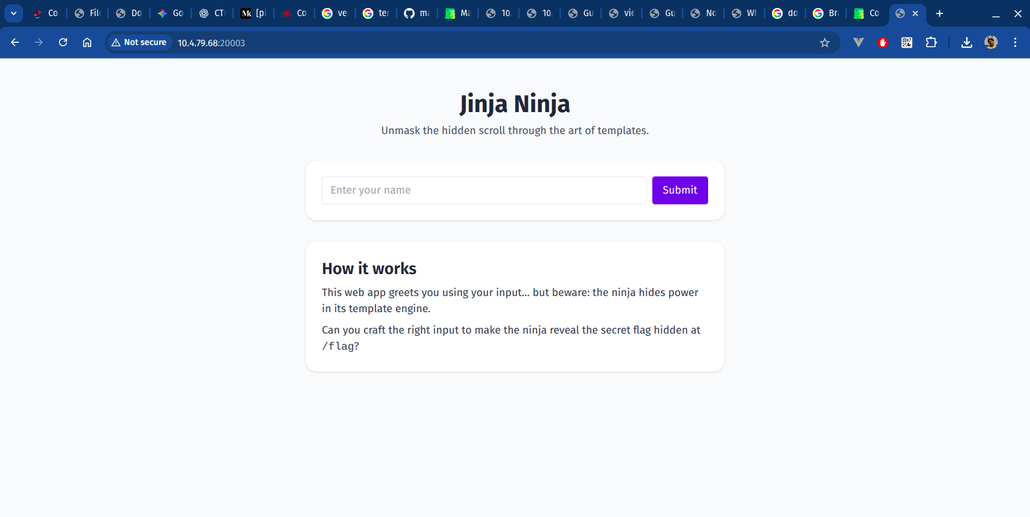Image resolution: width=1030 pixels, height=517 pixels.
Task: Bookmark this page with the star icon
Action: click(x=825, y=43)
